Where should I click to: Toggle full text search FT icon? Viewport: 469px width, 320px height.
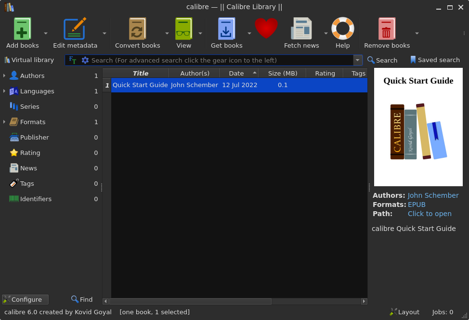73,60
